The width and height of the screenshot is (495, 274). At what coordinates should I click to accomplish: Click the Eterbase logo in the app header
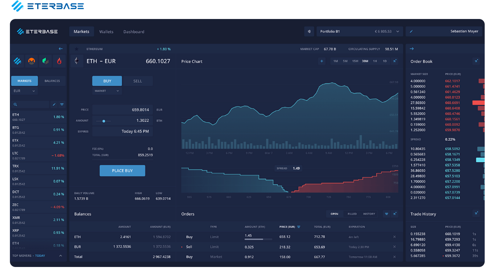coord(37,31)
